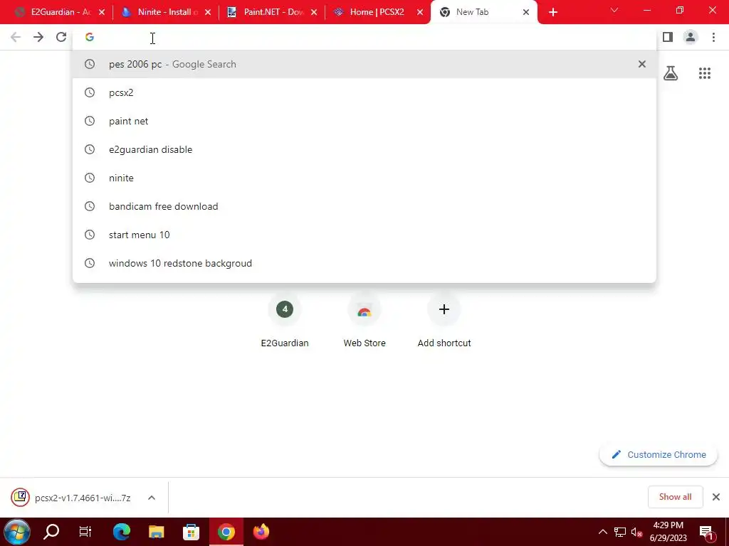Open taskbar search
Image resolution: width=729 pixels, height=546 pixels.
point(51,532)
